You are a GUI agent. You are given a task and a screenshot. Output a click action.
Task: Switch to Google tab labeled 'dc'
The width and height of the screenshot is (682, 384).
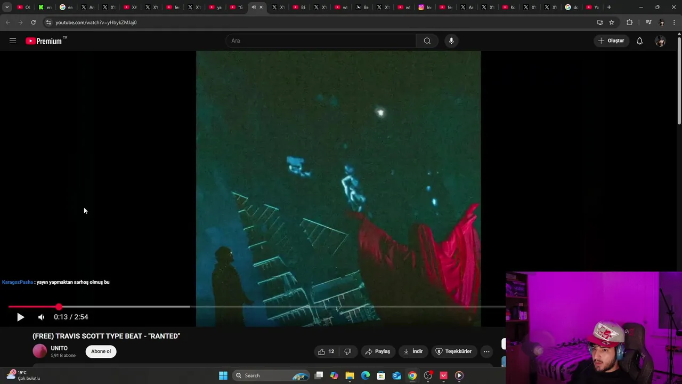[x=572, y=7]
